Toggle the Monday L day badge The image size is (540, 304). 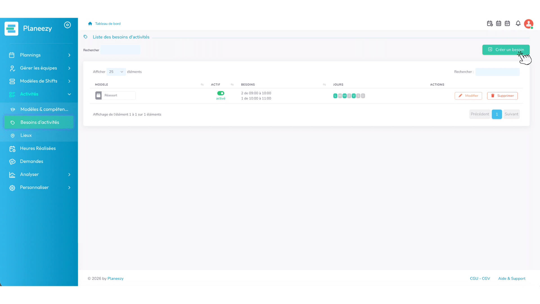(335, 96)
